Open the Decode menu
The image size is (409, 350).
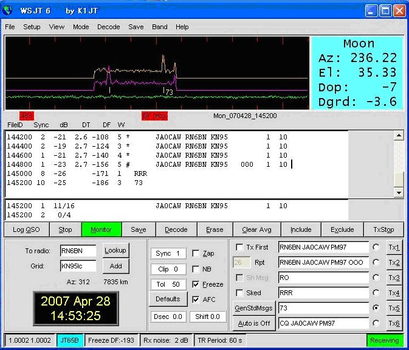coord(109,27)
